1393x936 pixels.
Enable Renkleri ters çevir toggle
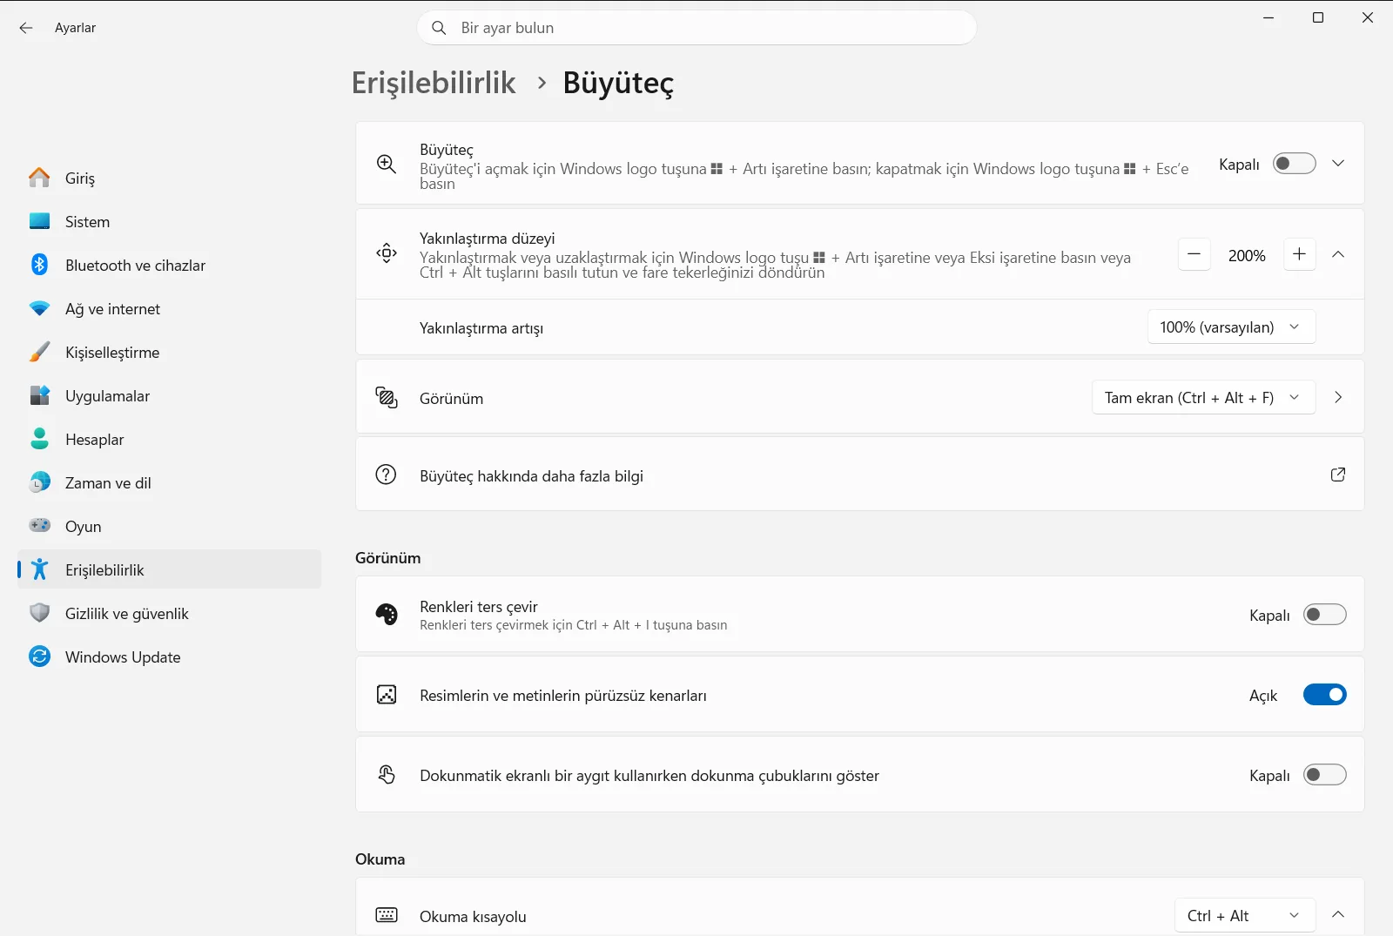(1324, 615)
